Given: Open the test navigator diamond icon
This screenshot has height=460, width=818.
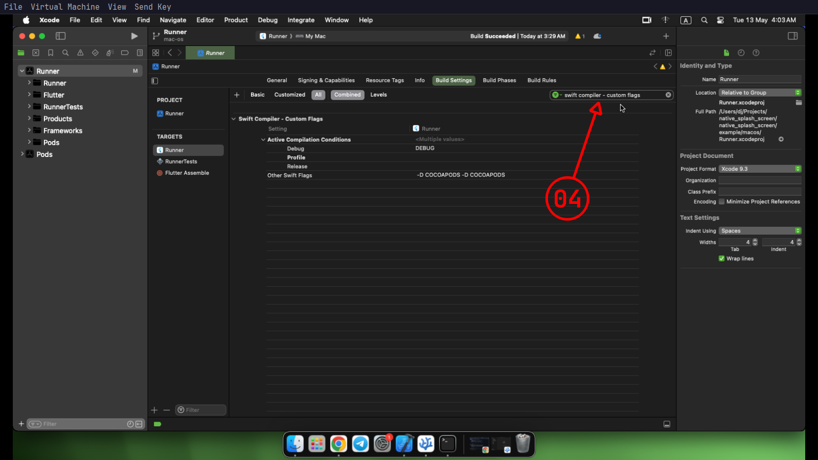Looking at the screenshot, I should coord(95,53).
